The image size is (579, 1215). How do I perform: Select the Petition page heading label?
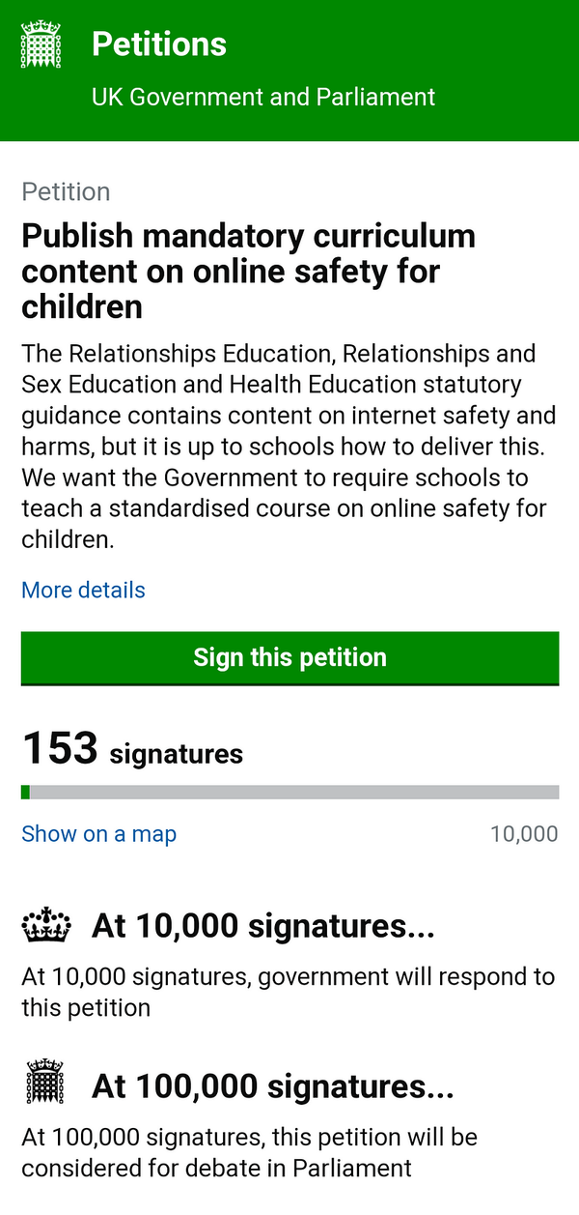[66, 191]
